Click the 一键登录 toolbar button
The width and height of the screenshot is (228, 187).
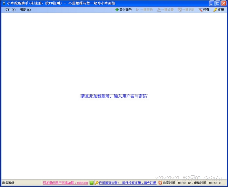(x=145, y=10)
